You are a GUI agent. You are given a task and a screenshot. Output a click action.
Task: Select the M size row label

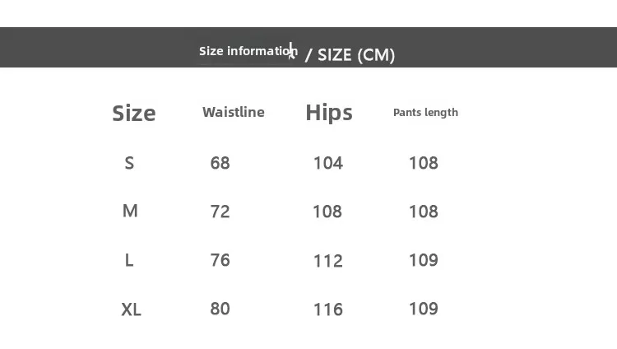click(x=130, y=212)
